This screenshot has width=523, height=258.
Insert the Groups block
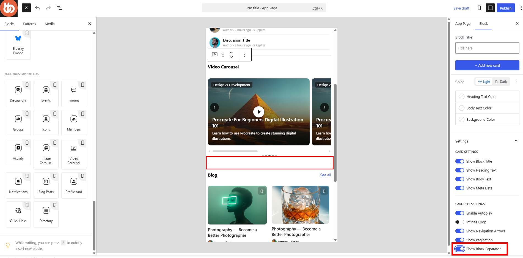click(x=18, y=123)
